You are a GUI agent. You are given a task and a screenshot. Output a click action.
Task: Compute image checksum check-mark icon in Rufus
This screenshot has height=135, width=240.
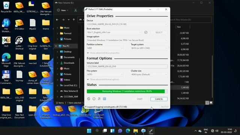coord(146,32)
